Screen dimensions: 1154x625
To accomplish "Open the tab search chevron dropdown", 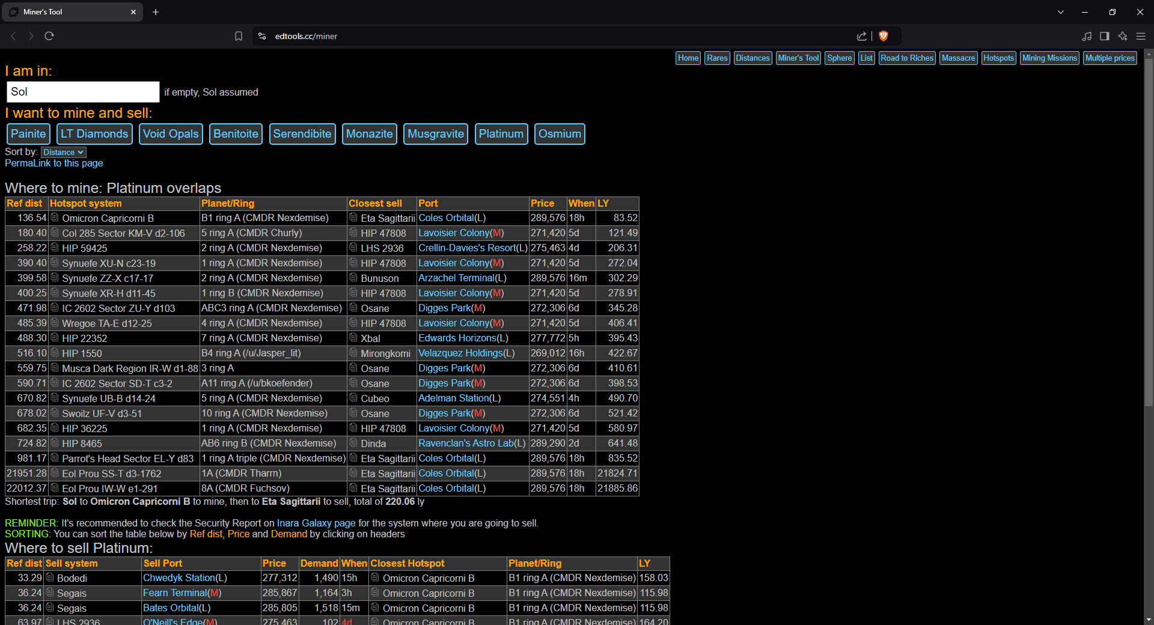I will [1060, 12].
